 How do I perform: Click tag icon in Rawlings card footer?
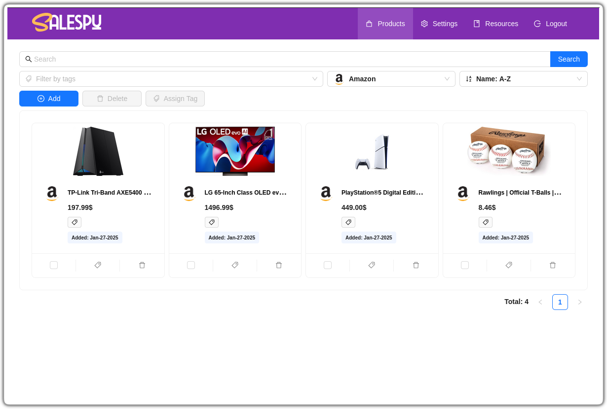[509, 265]
